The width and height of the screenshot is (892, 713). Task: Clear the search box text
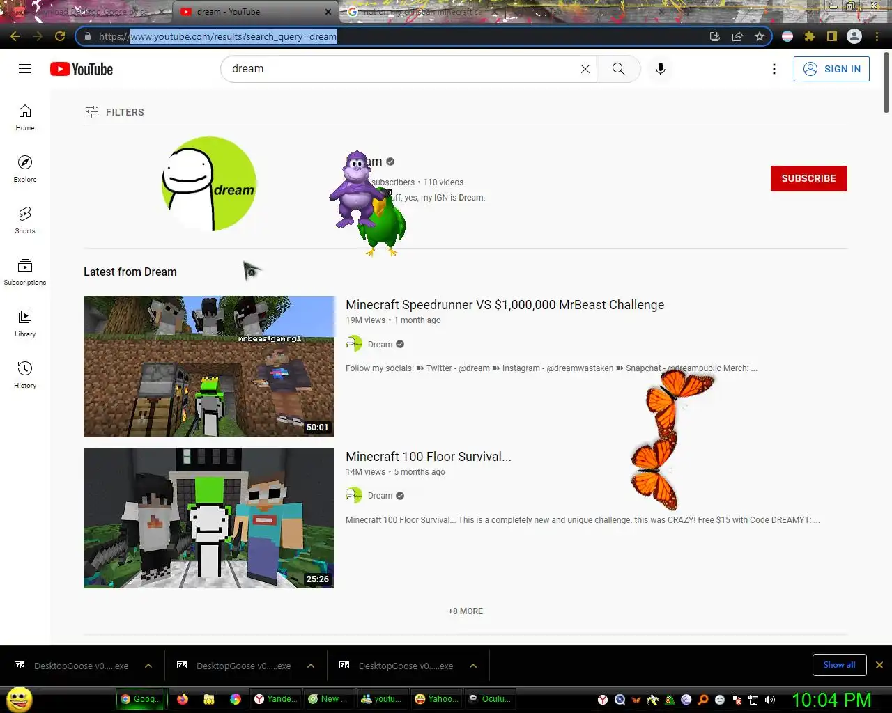585,69
